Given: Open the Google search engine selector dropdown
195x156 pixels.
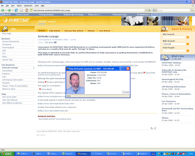Looking at the screenshot, I should pyautogui.click(x=155, y=10).
